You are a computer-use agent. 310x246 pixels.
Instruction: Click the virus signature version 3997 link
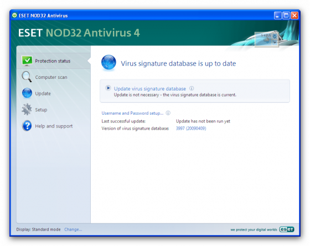click(191, 129)
